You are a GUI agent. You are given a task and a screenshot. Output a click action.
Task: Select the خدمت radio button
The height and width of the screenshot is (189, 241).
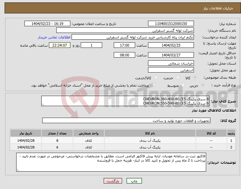point(178,77)
